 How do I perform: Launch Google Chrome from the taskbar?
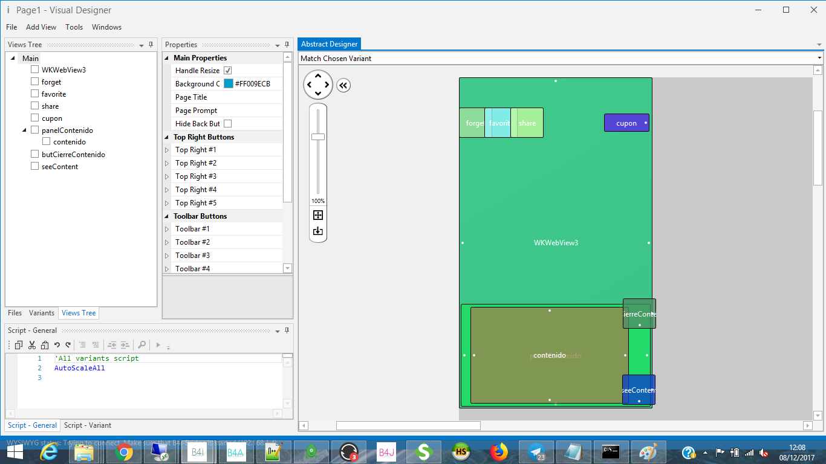(125, 452)
